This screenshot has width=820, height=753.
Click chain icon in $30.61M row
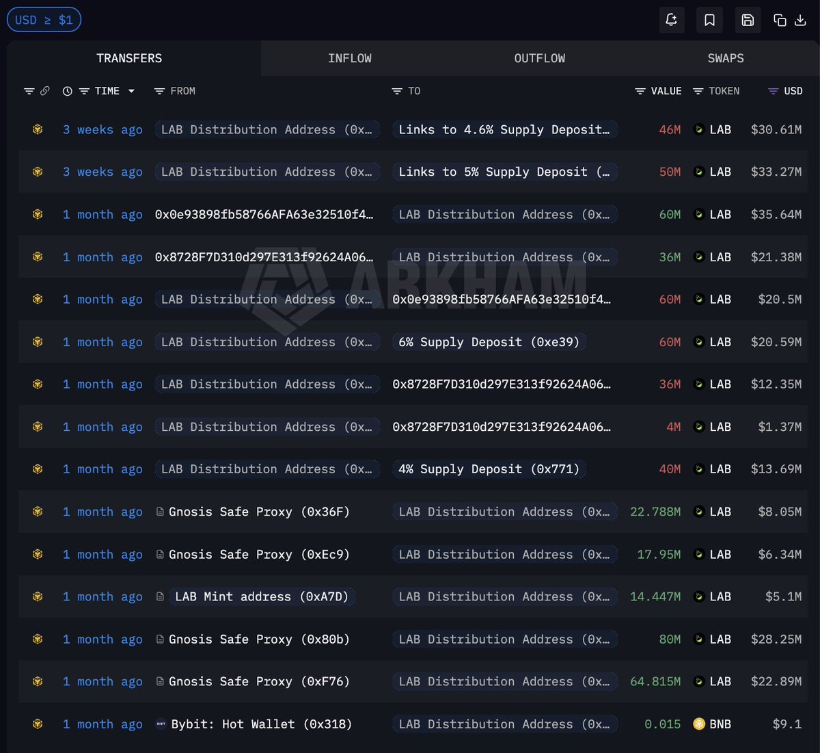point(38,129)
